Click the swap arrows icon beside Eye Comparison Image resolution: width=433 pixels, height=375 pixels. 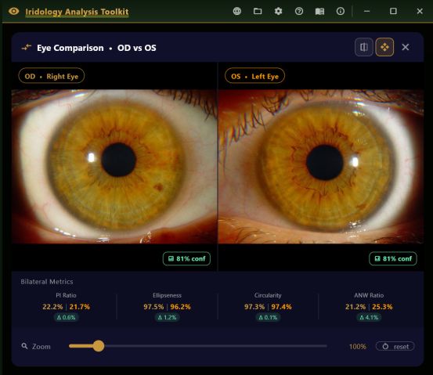pos(27,48)
